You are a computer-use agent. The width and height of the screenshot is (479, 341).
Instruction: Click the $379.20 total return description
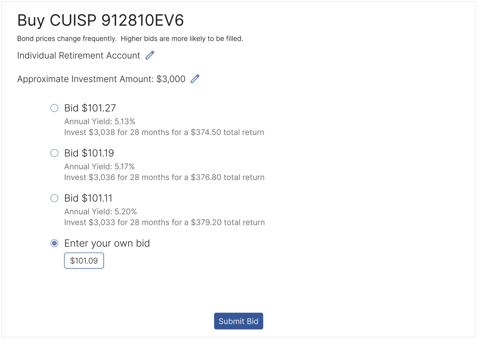click(x=164, y=222)
